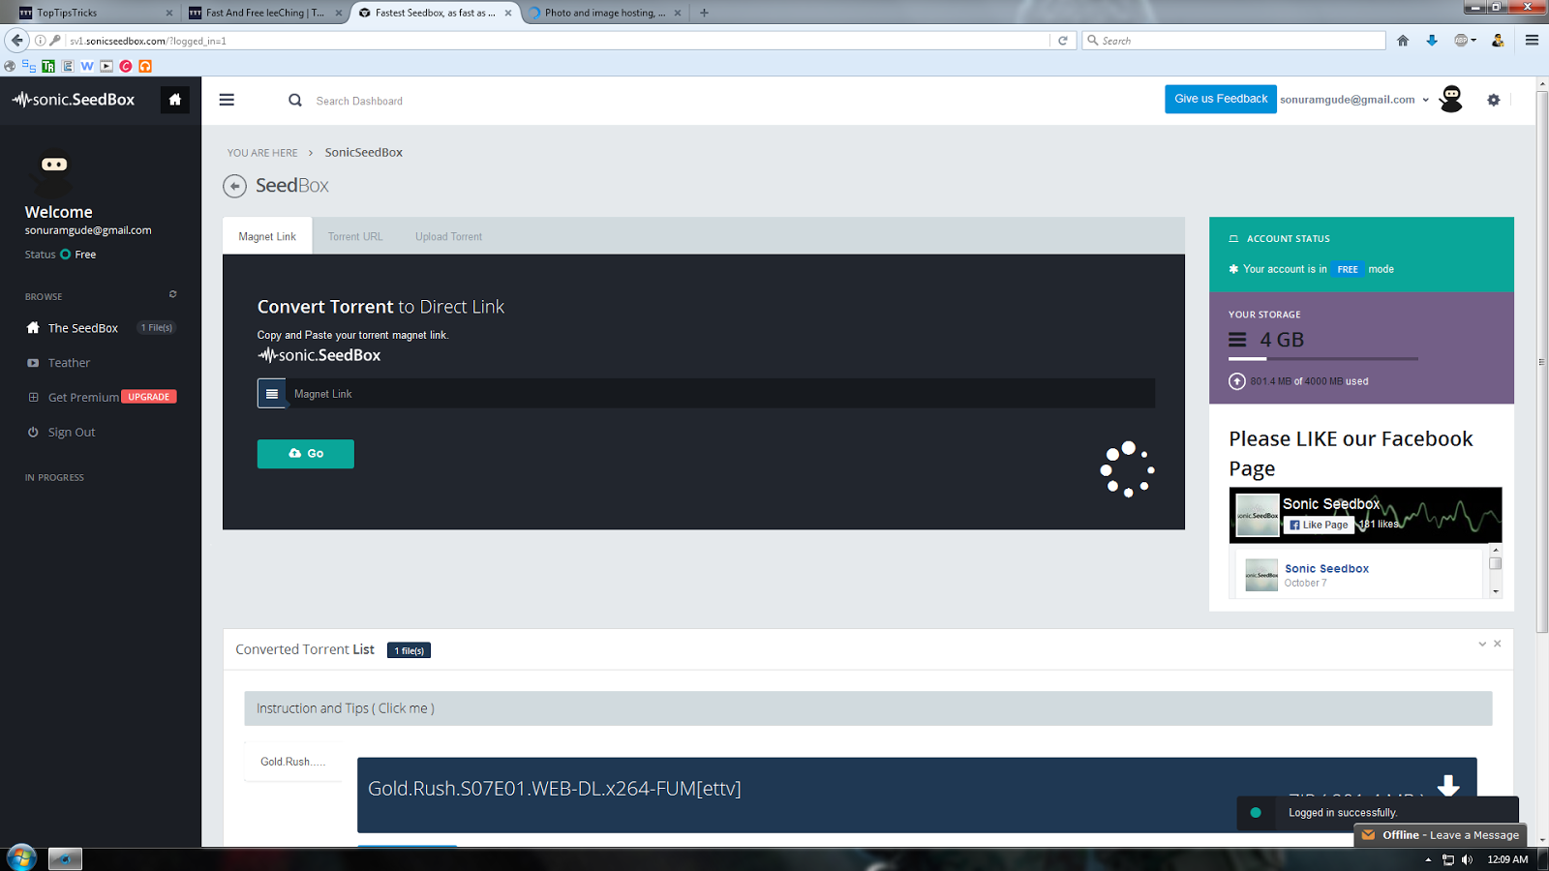Click the Get Premium plus icon
Image resolution: width=1549 pixels, height=871 pixels.
33,397
